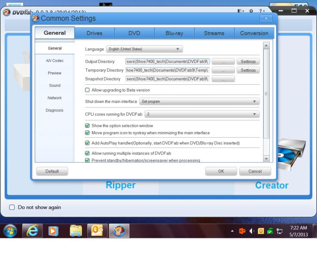The width and height of the screenshot is (317, 271).
Task: Switch to the Conversion tab
Action: pos(254,33)
